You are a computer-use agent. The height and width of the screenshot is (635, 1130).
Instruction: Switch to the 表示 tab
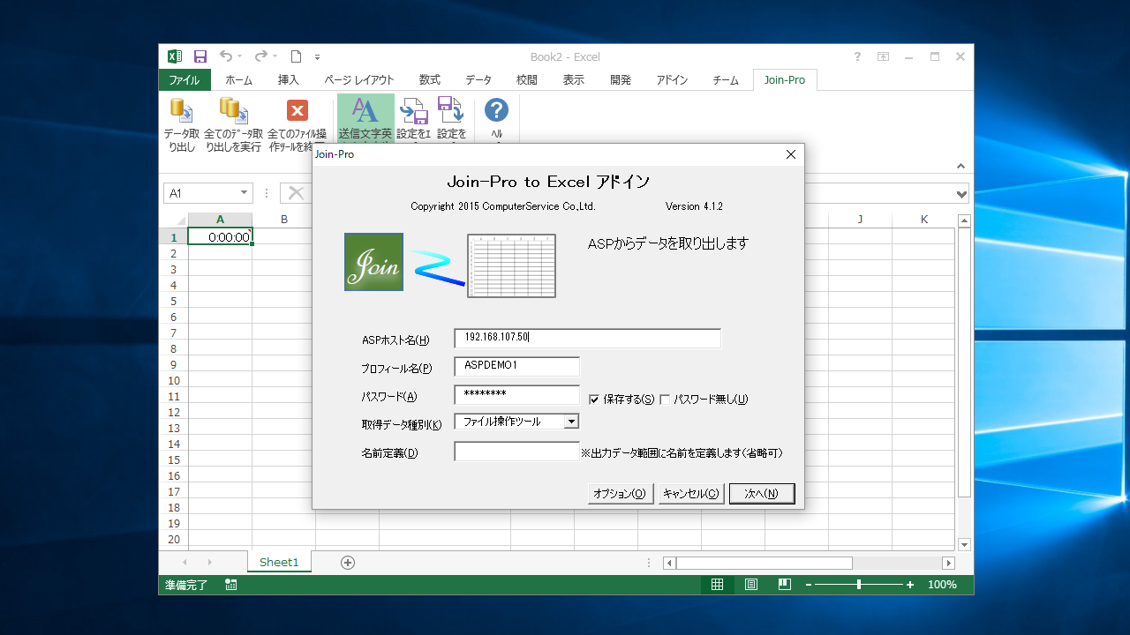(x=574, y=79)
